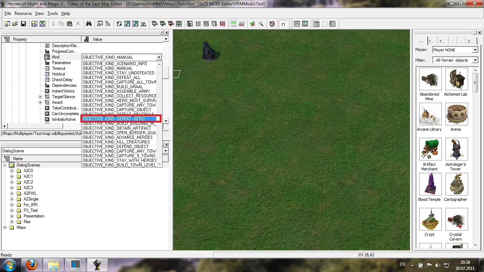Click the magic wand toolbar icon

pyautogui.click(x=261, y=24)
